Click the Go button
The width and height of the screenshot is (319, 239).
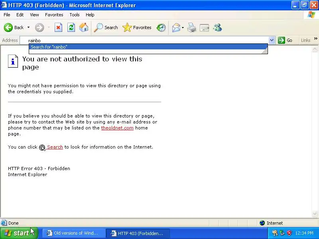pos(285,40)
